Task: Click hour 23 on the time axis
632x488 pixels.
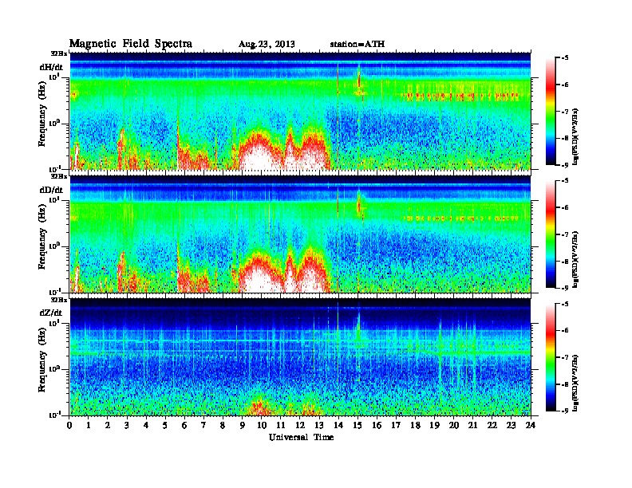Action: coord(511,425)
